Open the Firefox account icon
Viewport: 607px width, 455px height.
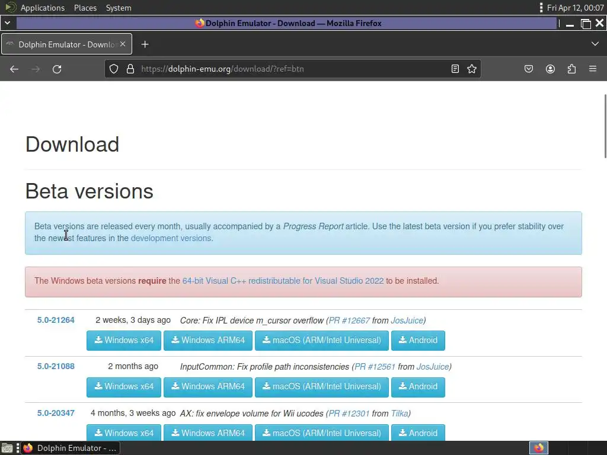pyautogui.click(x=550, y=69)
